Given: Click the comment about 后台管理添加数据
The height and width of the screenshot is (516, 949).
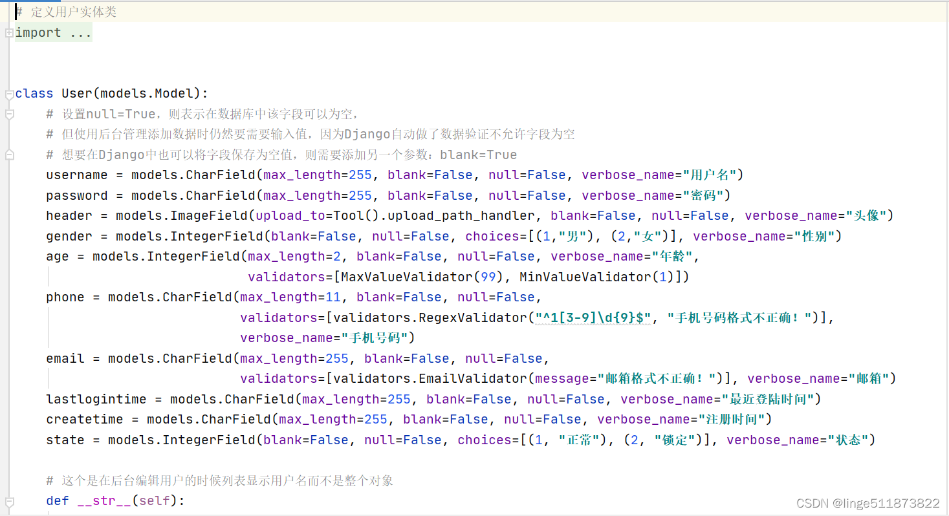Looking at the screenshot, I should [x=311, y=134].
